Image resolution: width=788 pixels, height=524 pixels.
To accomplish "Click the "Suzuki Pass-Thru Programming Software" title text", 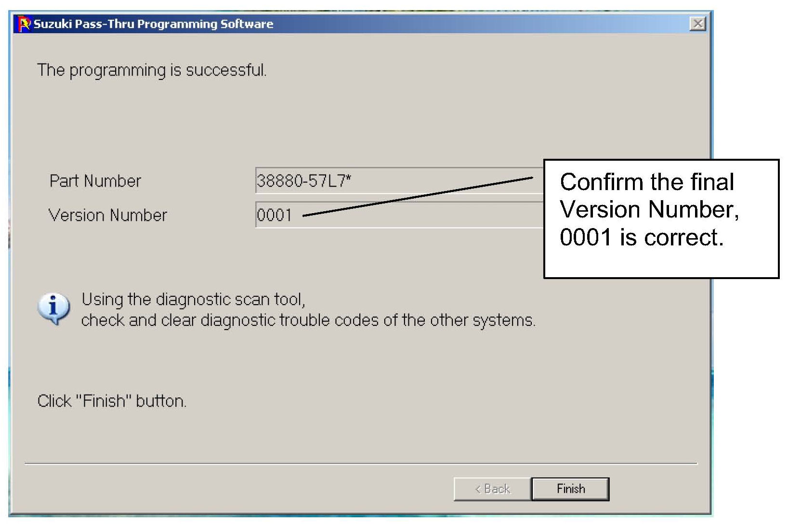I will [x=153, y=24].
